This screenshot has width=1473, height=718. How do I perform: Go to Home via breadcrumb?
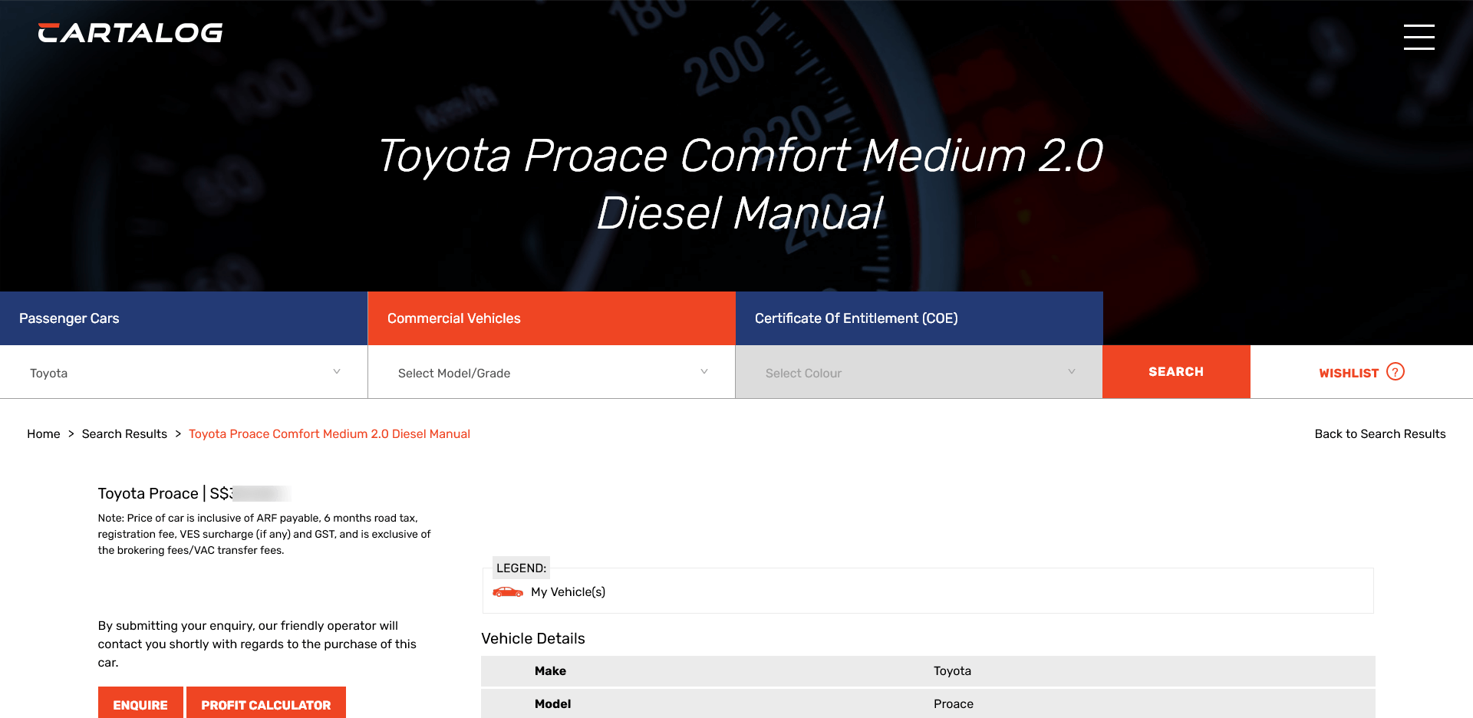(x=43, y=434)
